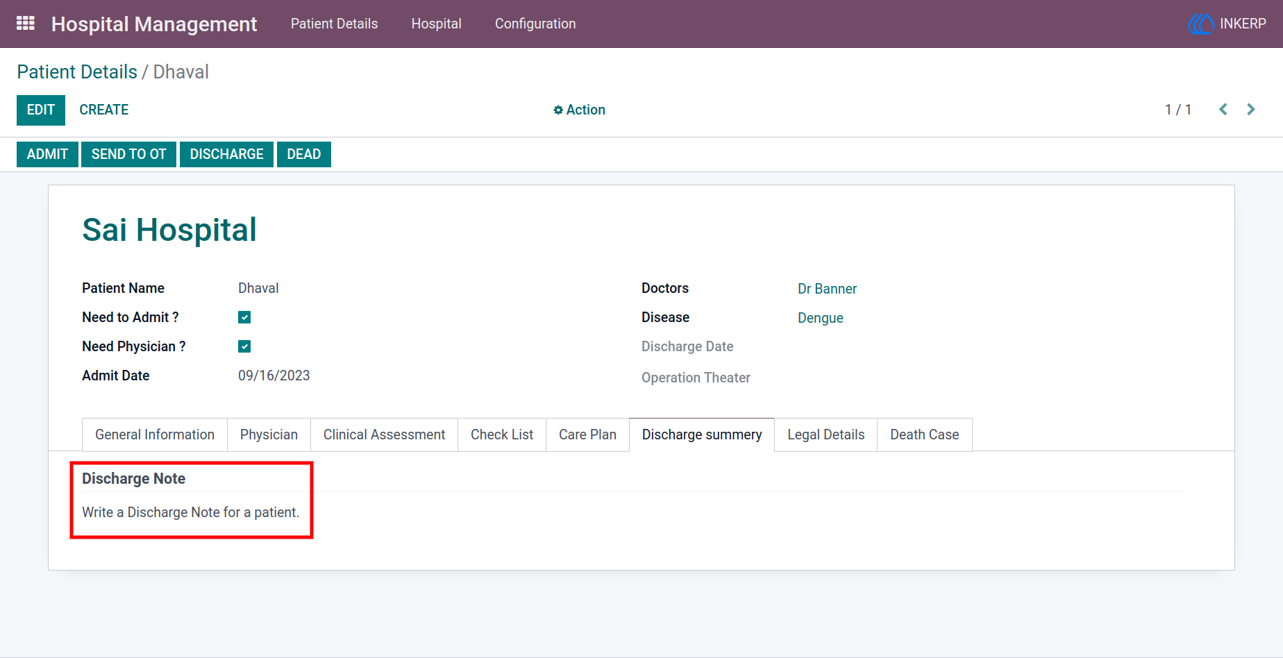Switch to the Legal Details tab
Screen dimensions: 1283x658
click(825, 435)
